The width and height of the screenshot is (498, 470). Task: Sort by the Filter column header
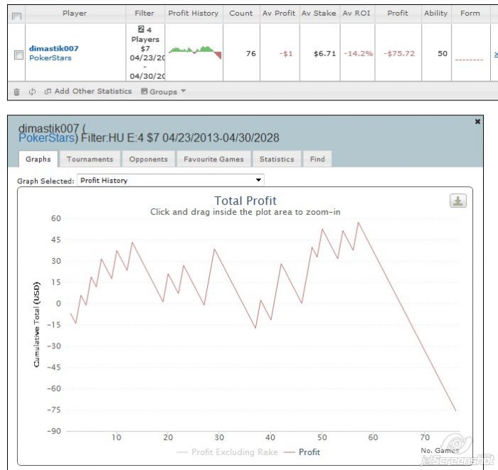click(x=144, y=14)
